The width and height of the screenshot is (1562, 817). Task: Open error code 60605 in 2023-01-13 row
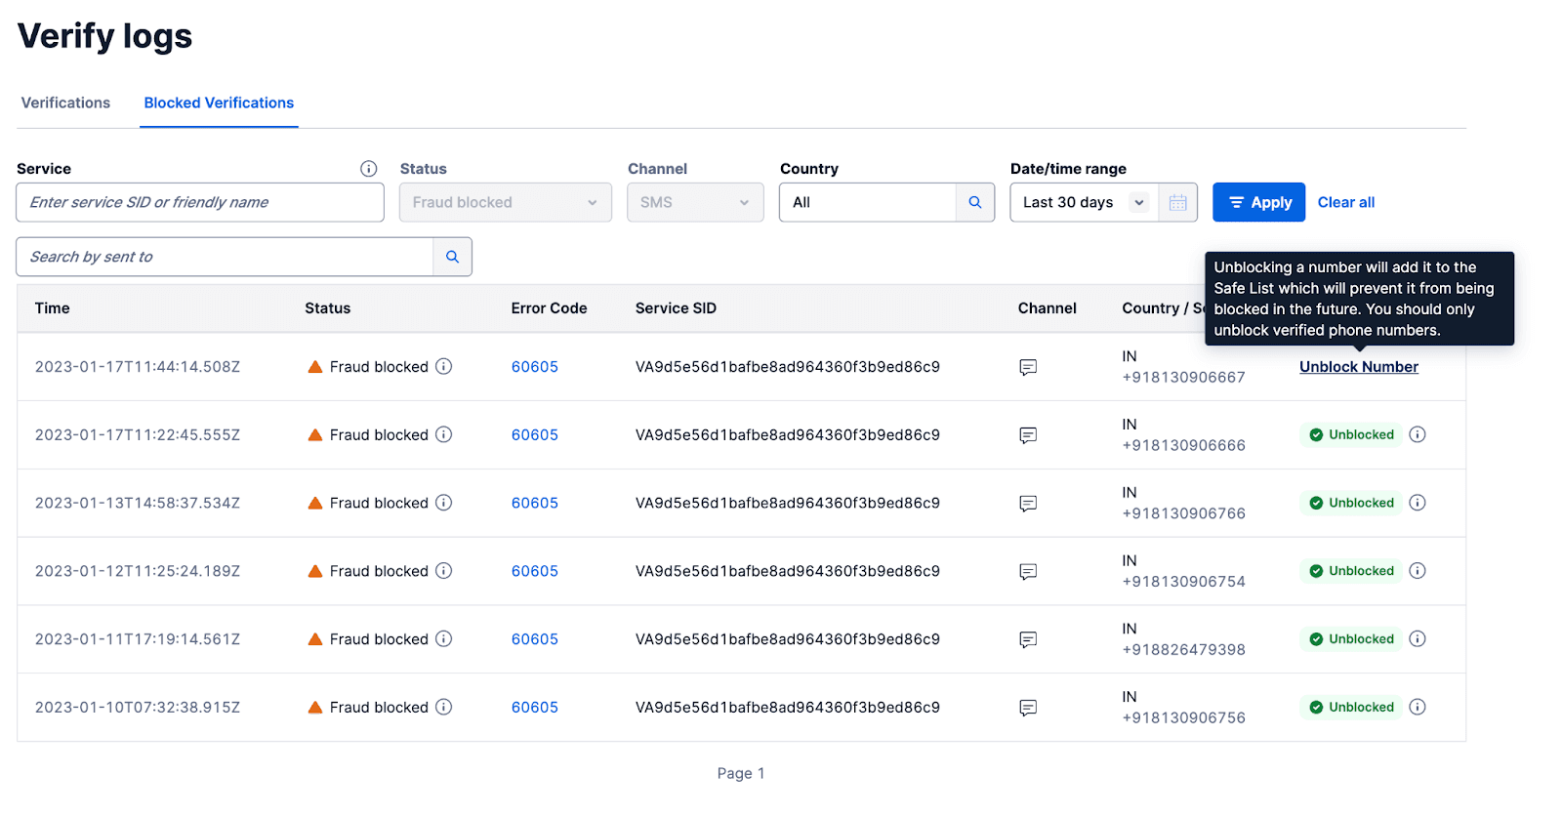534,504
